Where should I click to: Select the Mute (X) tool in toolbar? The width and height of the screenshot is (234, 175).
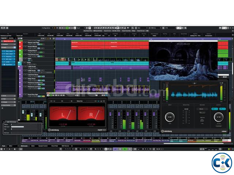[111, 28]
